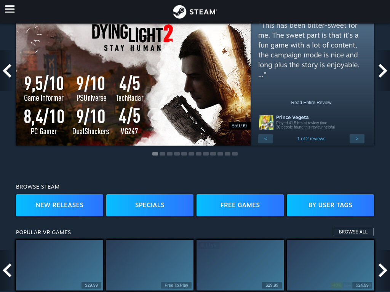Open the LIVE VR game card
This screenshot has height=292, width=390.
240,265
